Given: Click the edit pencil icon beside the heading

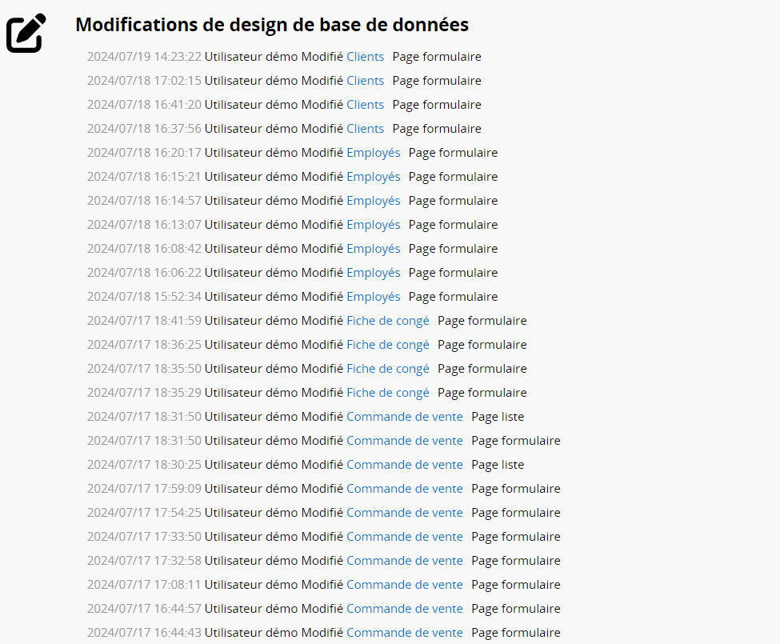Looking at the screenshot, I should coord(26,33).
